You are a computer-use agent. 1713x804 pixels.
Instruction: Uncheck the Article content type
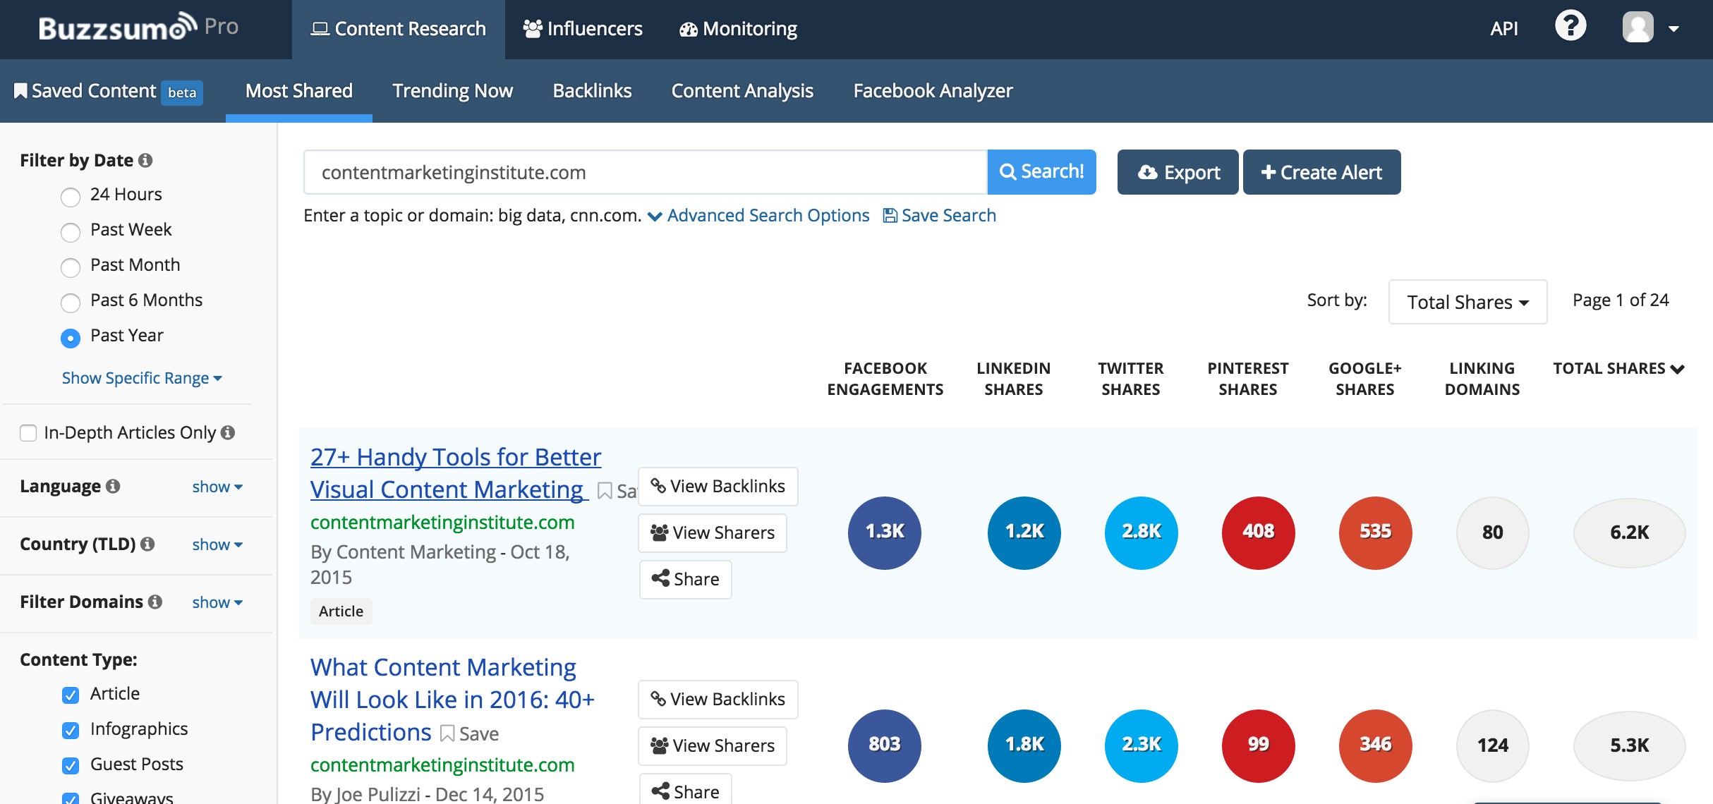point(71,695)
